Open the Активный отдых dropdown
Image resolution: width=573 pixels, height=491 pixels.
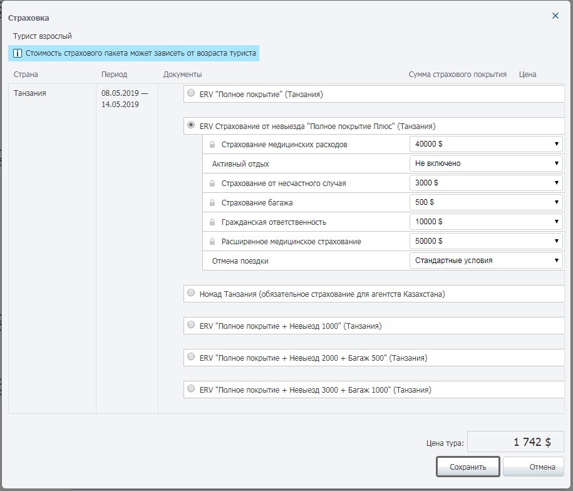pos(485,163)
